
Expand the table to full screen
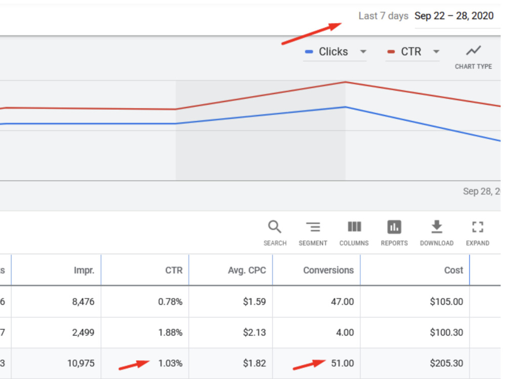[478, 233]
